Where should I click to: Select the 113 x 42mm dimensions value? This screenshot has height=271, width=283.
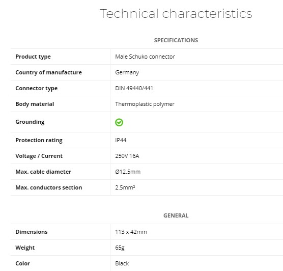pyautogui.click(x=131, y=232)
